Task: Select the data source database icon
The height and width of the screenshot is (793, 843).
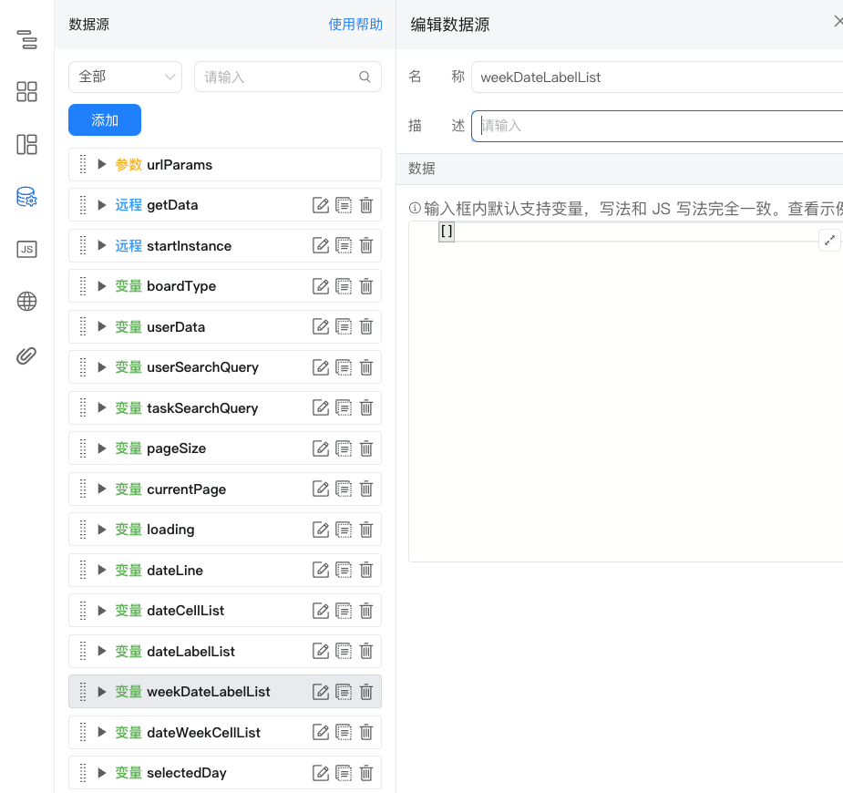Action: click(26, 197)
